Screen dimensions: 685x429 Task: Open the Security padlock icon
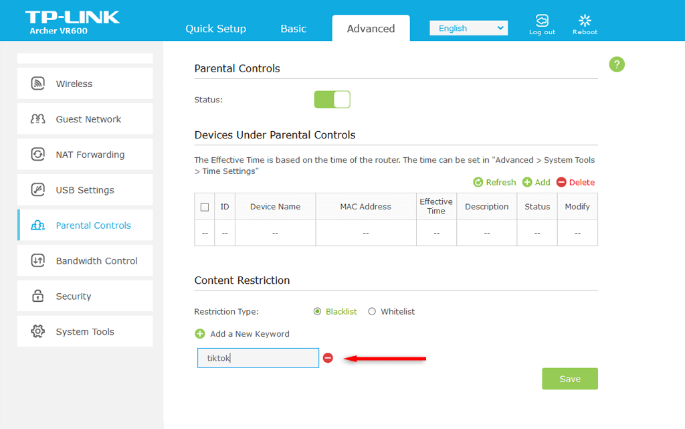[x=38, y=296]
